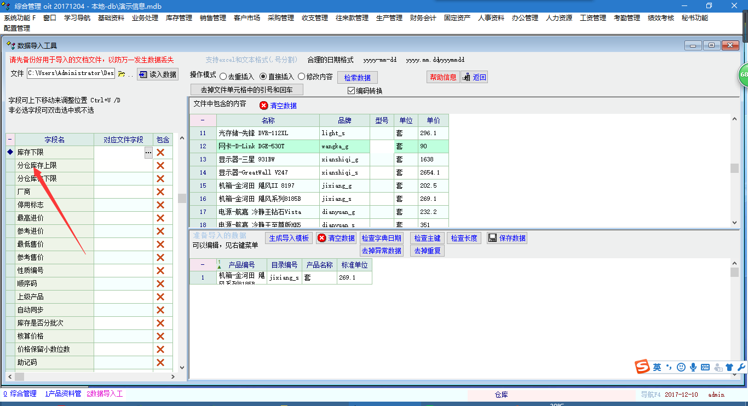
Task: Click the microphone icon in Sogou input bar
Action: pyautogui.click(x=693, y=367)
